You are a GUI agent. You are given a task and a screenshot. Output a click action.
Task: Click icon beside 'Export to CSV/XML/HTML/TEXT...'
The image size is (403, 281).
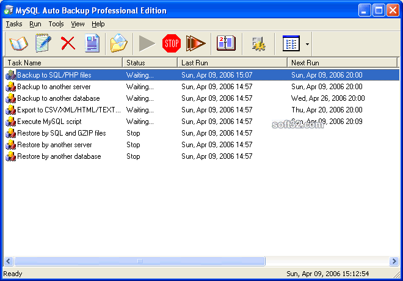[10, 110]
